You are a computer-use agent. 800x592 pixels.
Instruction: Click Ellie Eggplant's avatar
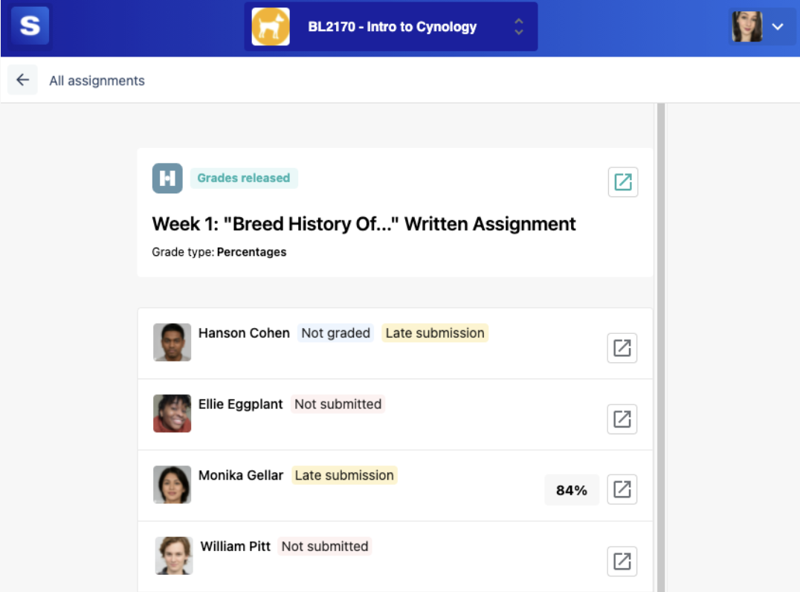coord(172,414)
